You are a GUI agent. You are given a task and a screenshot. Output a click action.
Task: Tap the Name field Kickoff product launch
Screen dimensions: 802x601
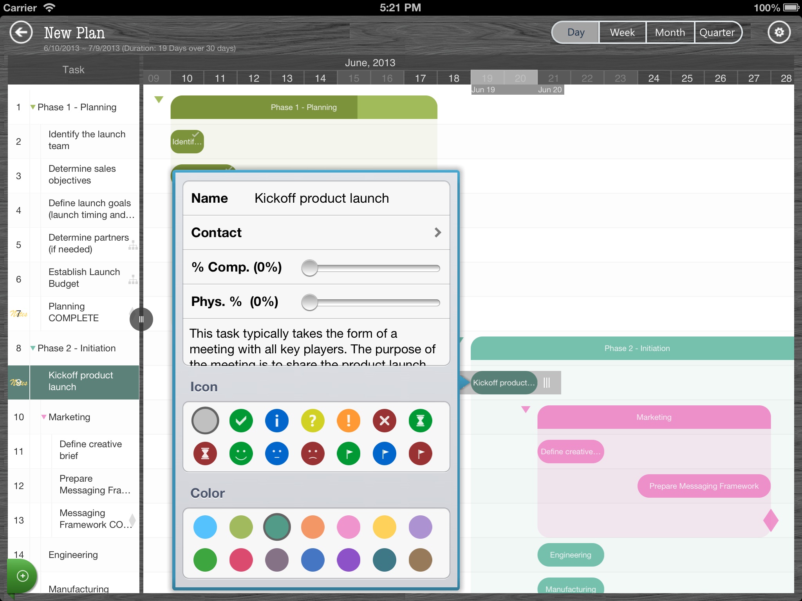point(321,198)
